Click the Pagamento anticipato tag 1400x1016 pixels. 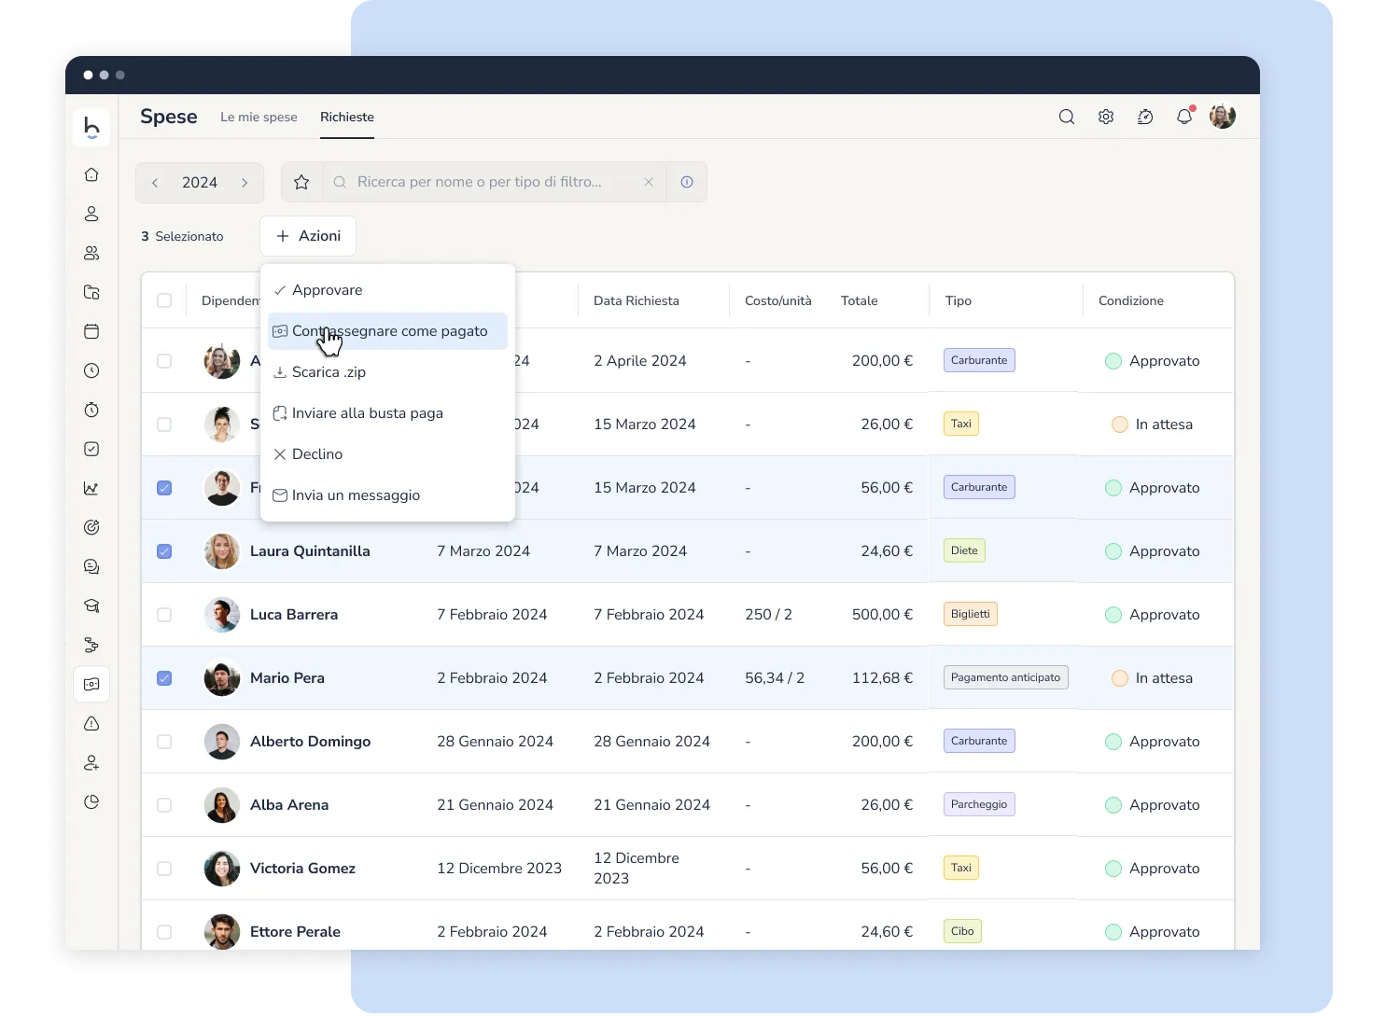coord(1006,677)
